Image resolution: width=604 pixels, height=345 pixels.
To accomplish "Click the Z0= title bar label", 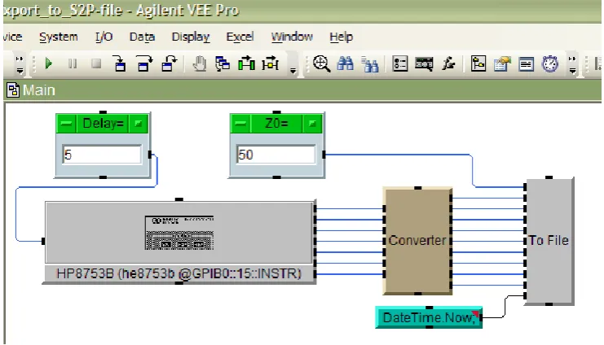I will (276, 124).
